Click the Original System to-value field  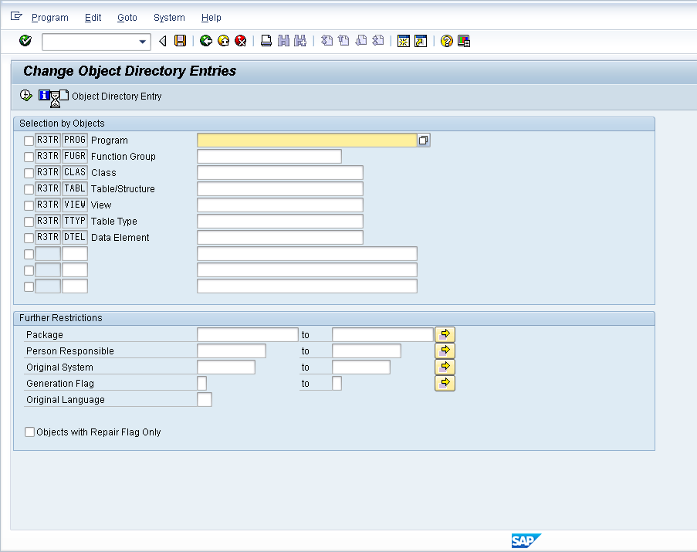361,367
